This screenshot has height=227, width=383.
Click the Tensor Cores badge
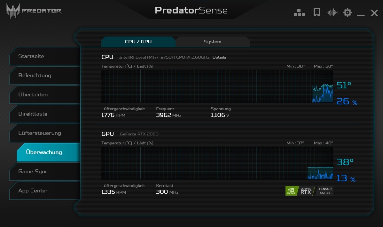pyautogui.click(x=325, y=191)
